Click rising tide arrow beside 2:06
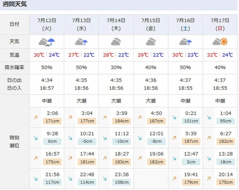 tap(36, 117)
